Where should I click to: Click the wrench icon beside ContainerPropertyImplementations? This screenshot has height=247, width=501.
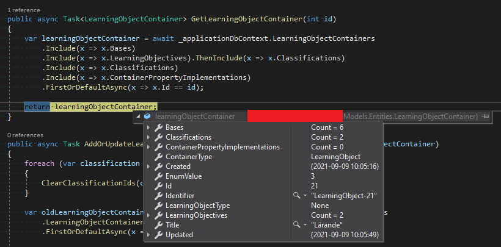pyautogui.click(x=158, y=147)
